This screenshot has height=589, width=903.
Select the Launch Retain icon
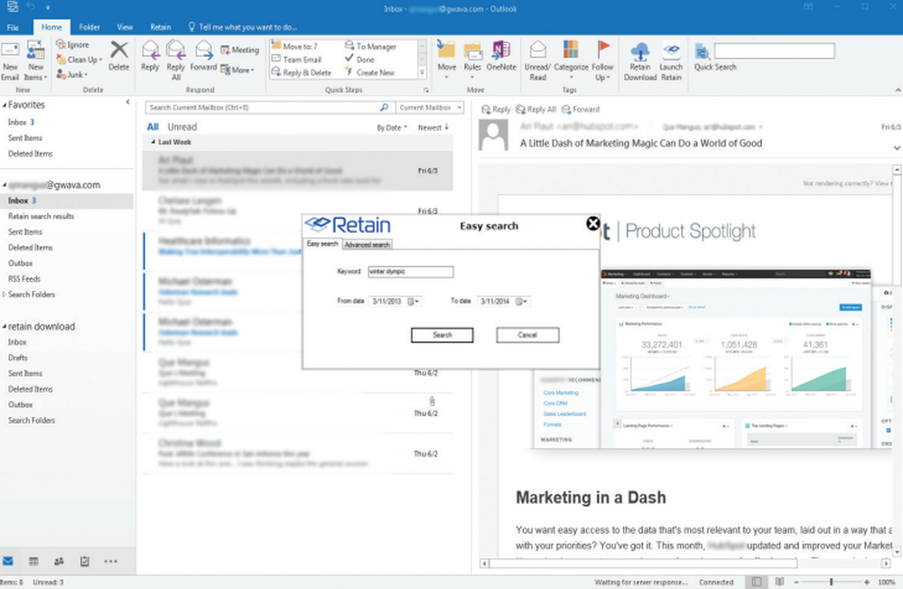coord(671,59)
